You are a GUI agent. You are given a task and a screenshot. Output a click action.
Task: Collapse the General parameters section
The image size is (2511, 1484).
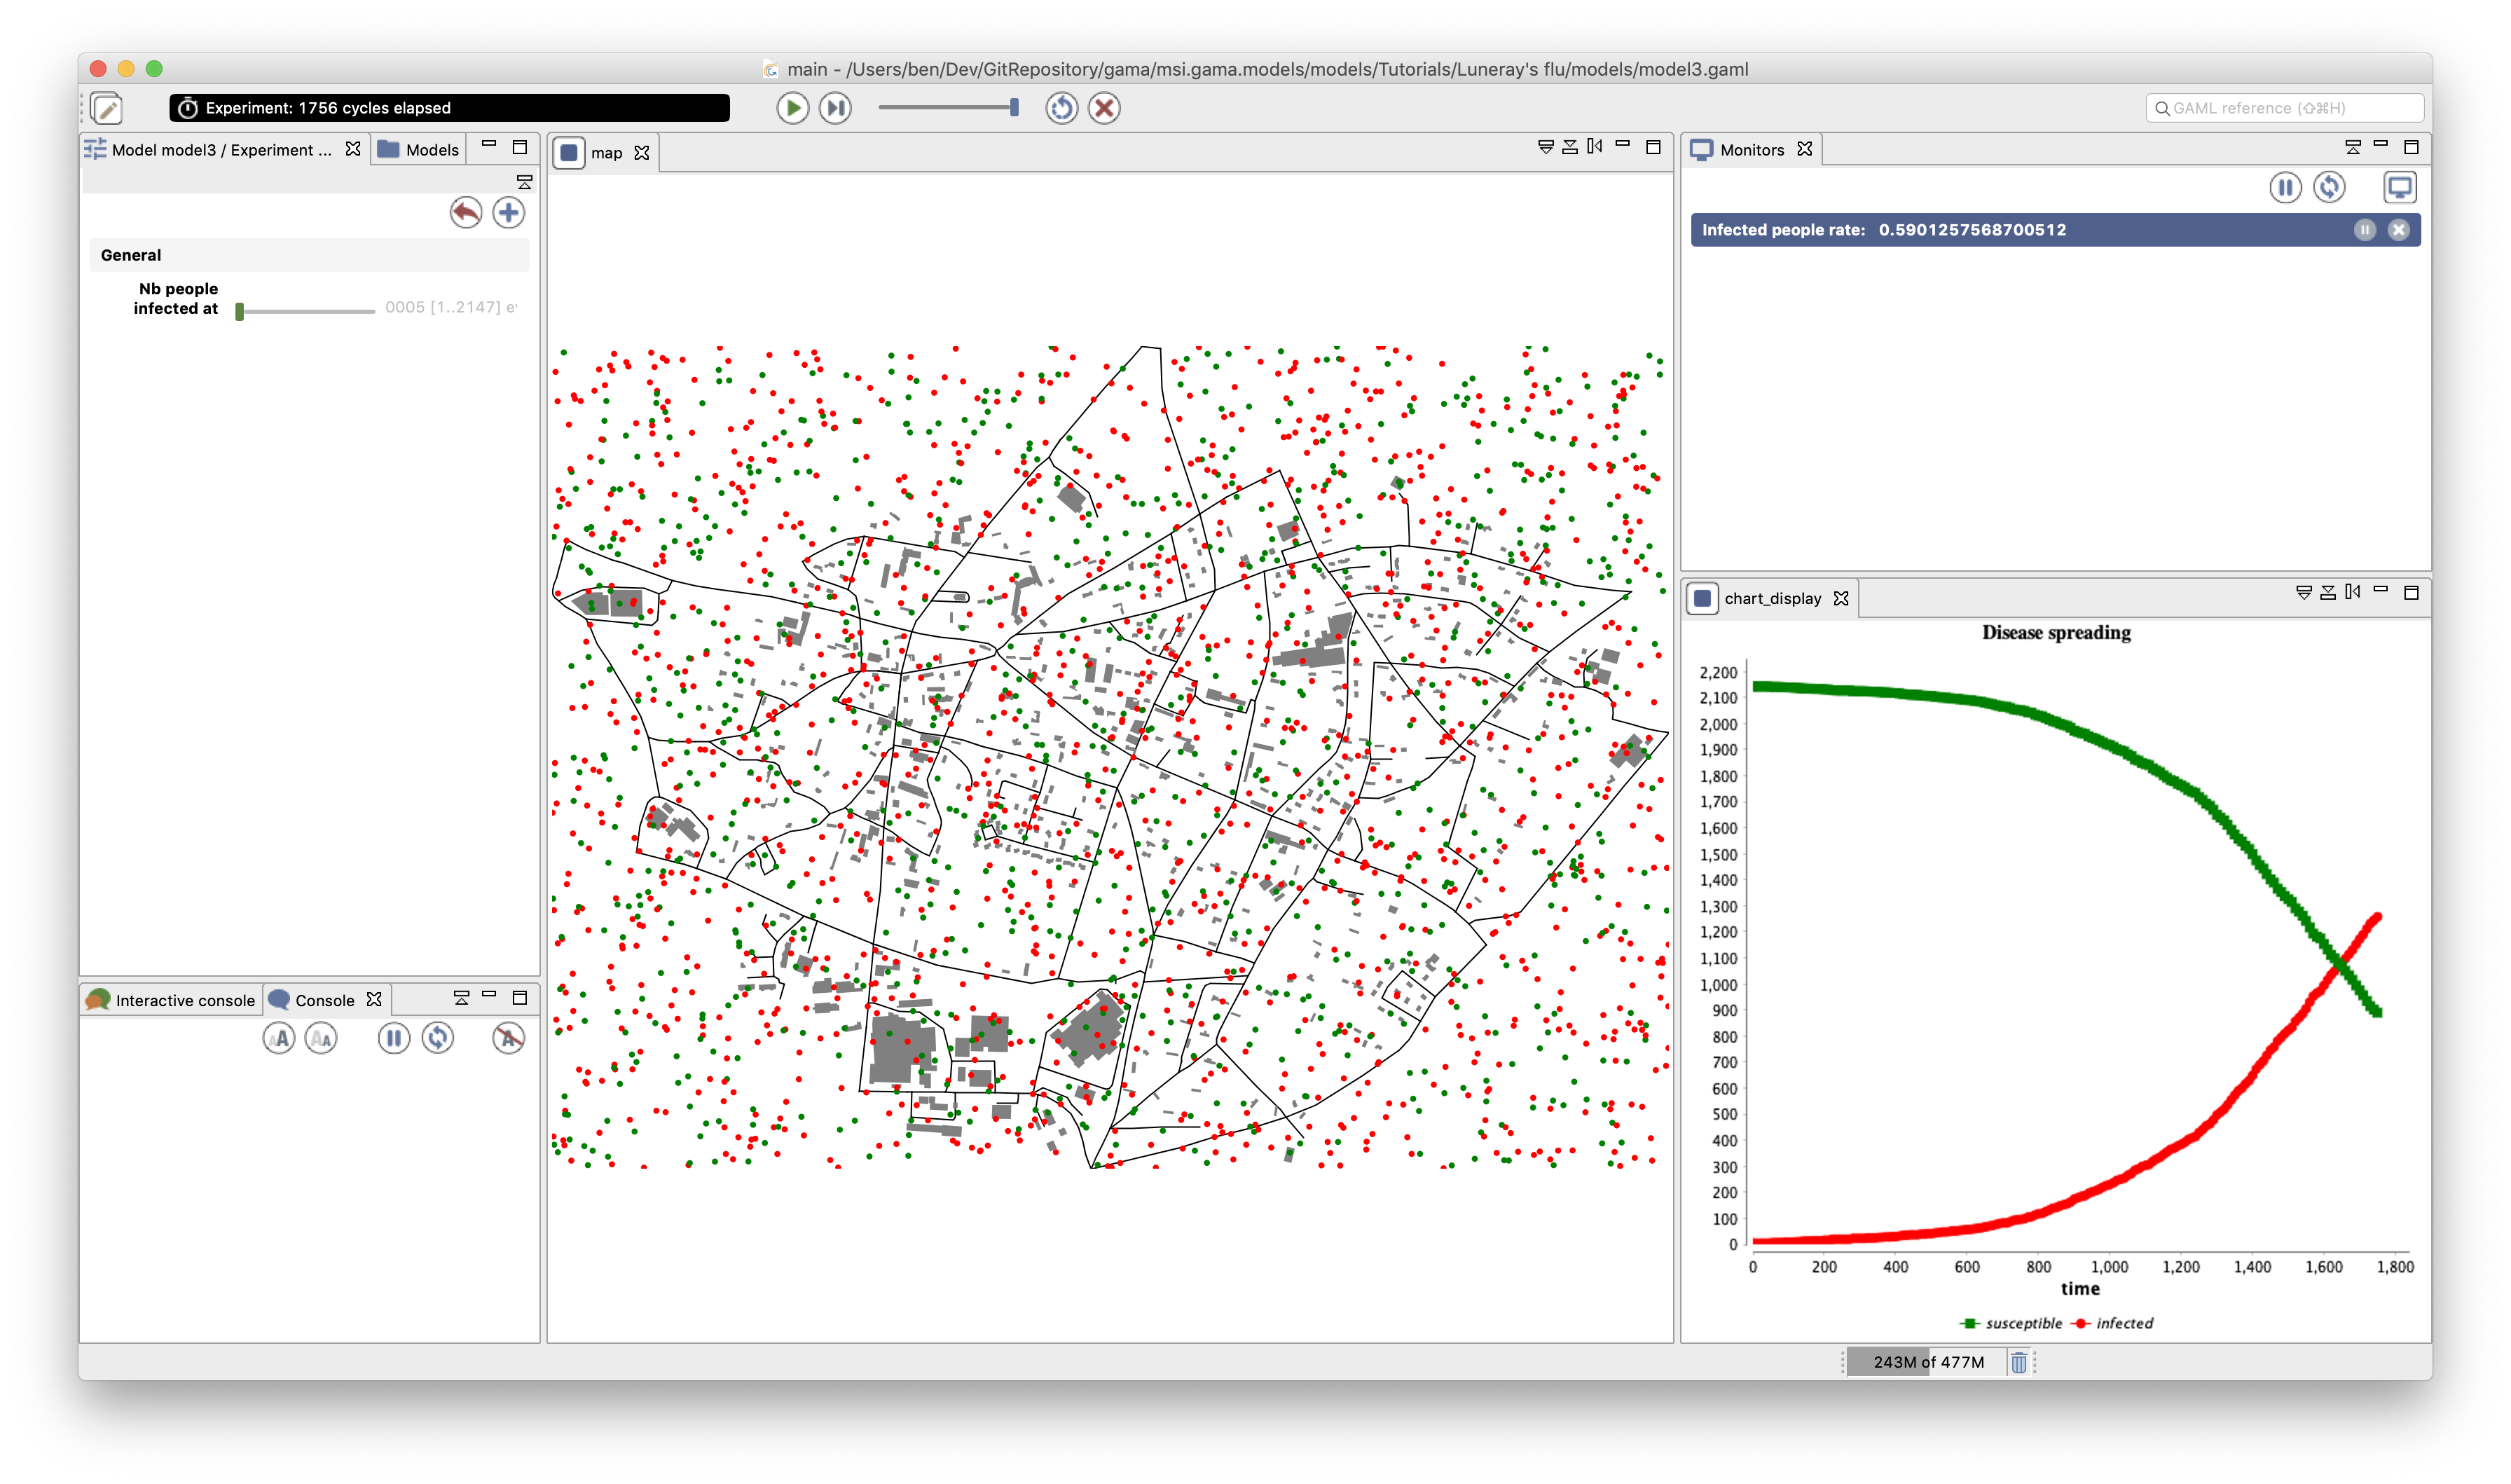click(309, 255)
